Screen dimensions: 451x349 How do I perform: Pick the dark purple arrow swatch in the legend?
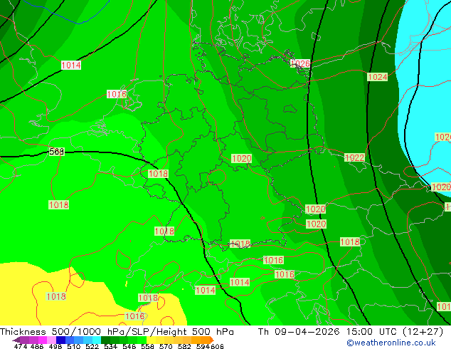point(16,340)
